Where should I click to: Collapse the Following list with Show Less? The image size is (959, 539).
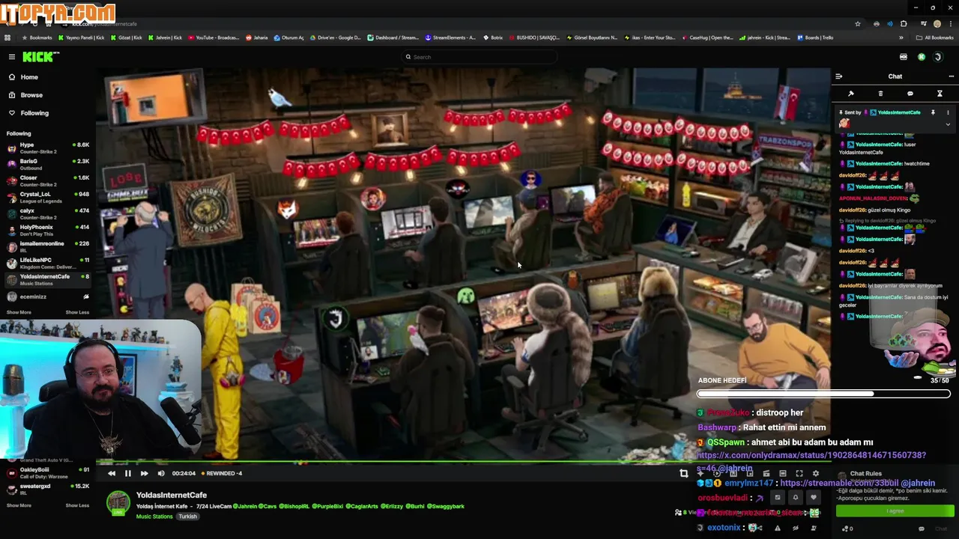pos(77,312)
